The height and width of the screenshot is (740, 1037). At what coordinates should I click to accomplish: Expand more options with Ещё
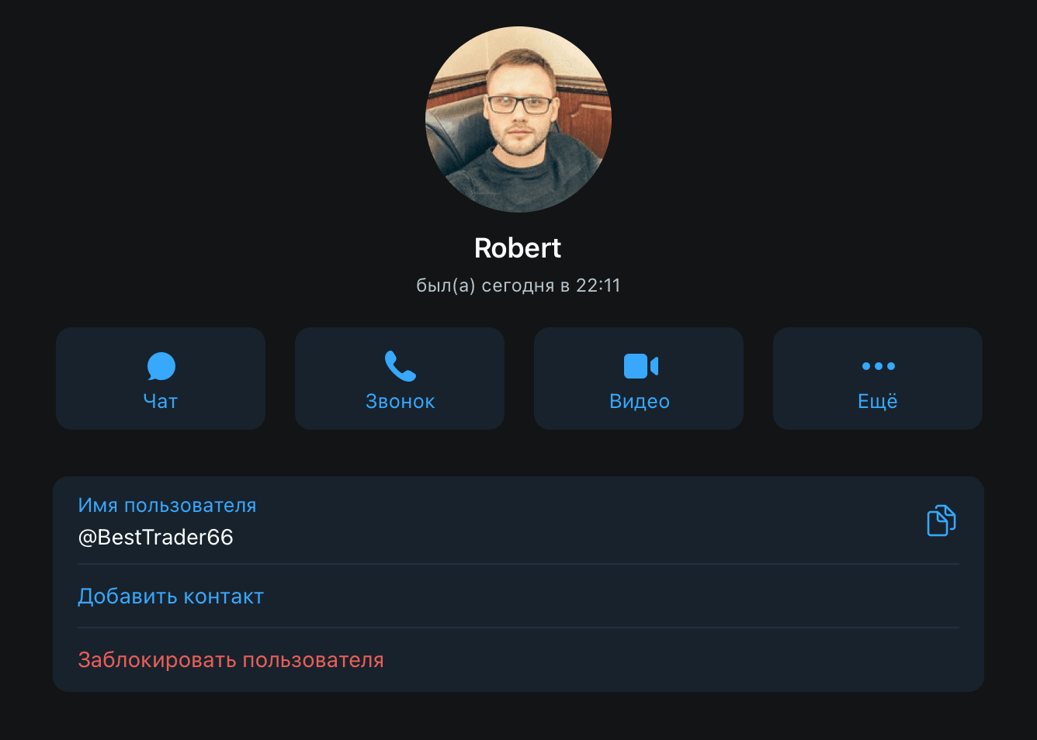[878, 401]
